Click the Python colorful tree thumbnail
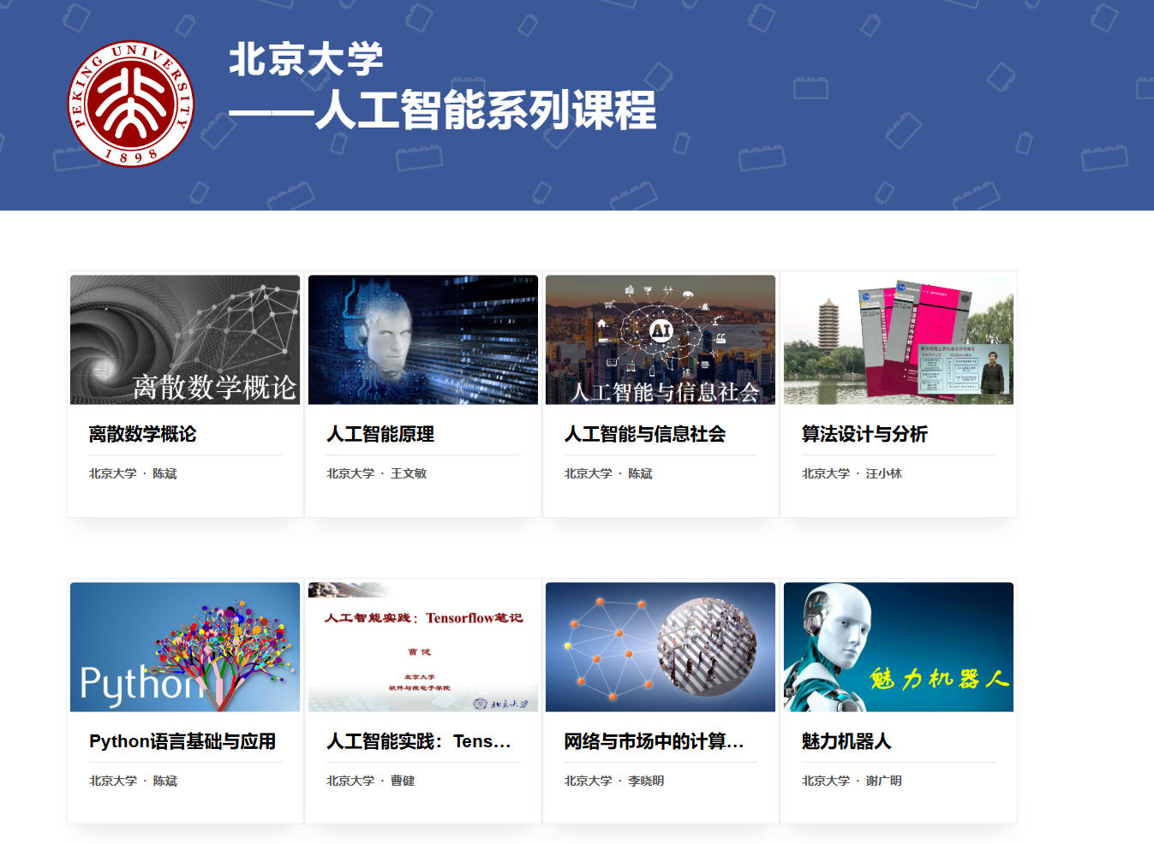 pos(185,647)
